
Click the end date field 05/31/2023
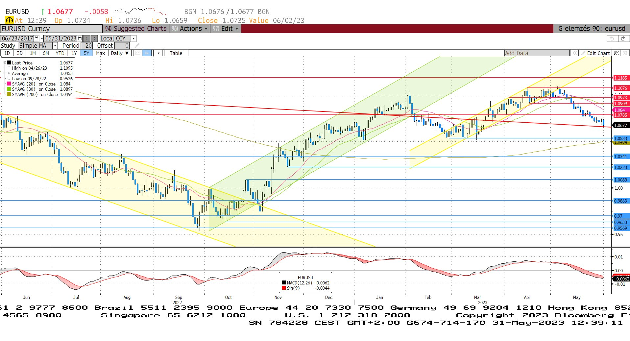61,38
